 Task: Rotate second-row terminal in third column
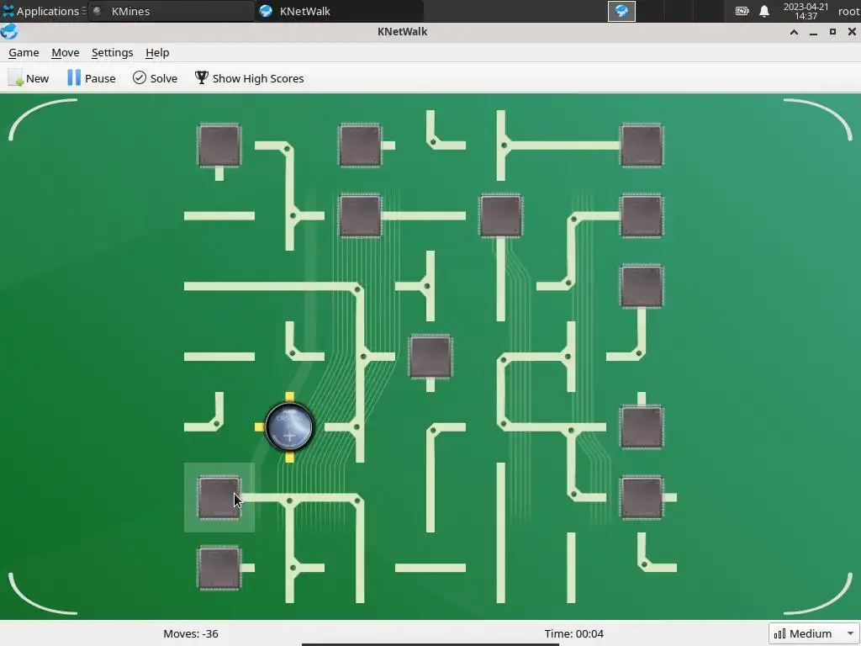(x=360, y=216)
